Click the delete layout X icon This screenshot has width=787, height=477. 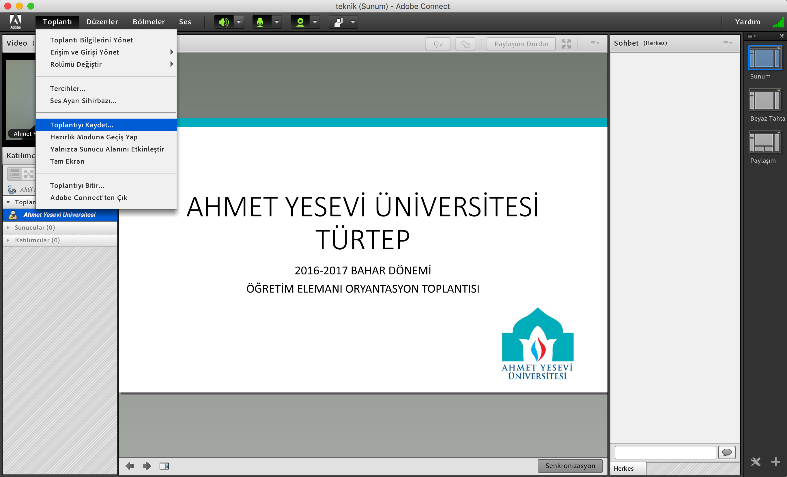(x=756, y=462)
